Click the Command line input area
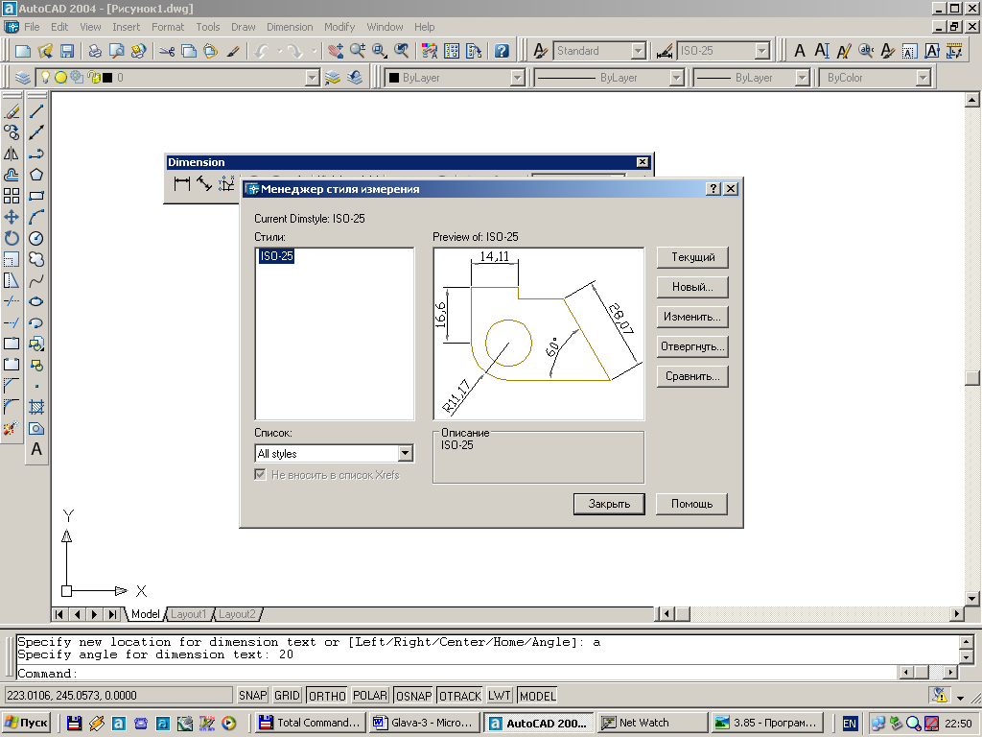Screen dimensions: 982x737 pyautogui.click(x=457, y=674)
